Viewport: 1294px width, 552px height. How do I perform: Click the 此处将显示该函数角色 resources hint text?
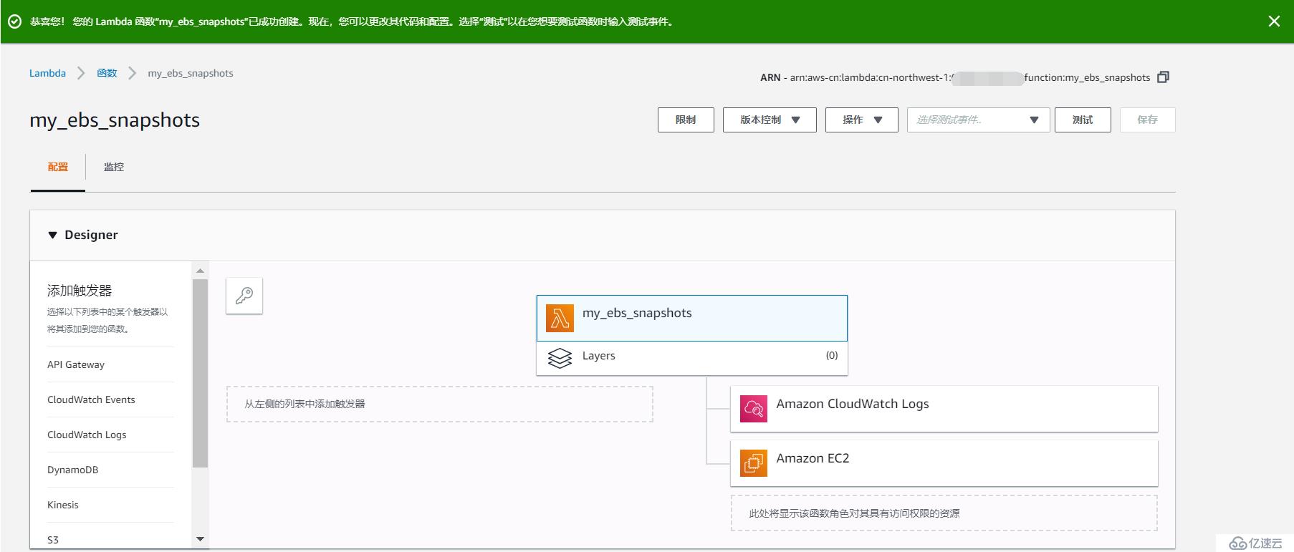pyautogui.click(x=854, y=513)
